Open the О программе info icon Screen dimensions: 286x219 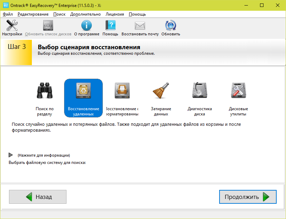(87, 28)
